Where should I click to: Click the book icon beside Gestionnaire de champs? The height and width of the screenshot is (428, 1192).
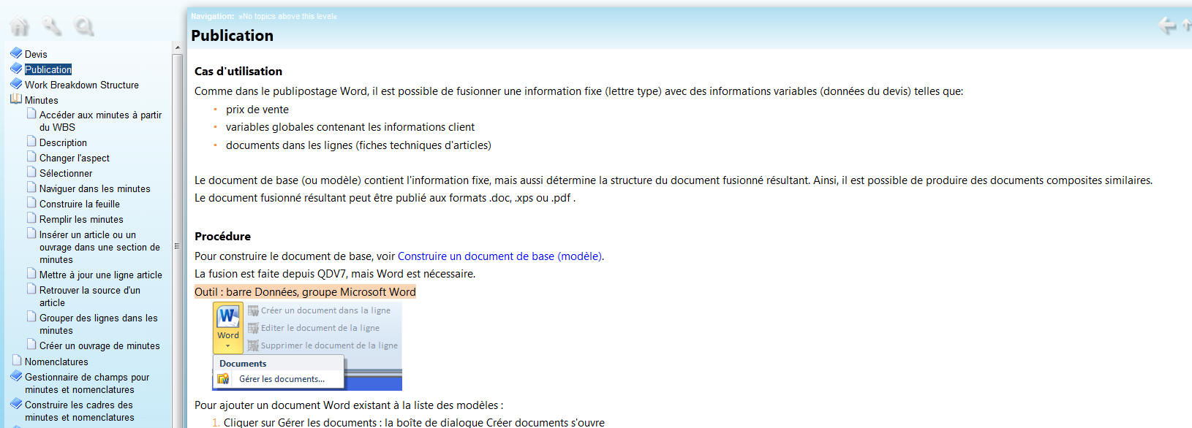point(16,376)
